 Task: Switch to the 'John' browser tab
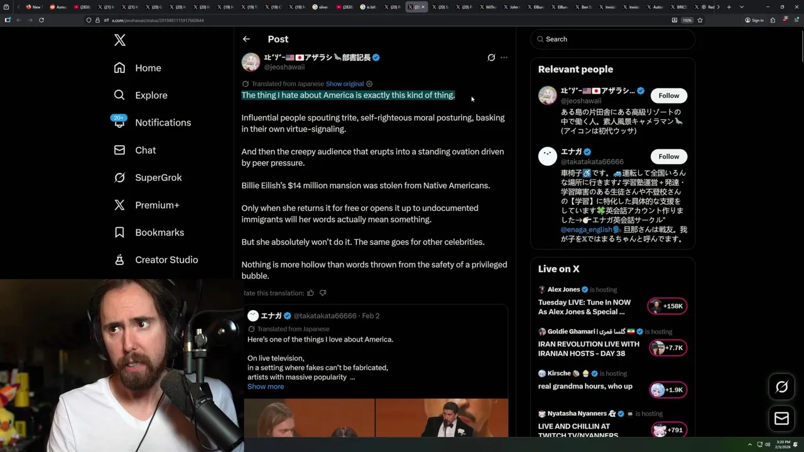(x=513, y=7)
